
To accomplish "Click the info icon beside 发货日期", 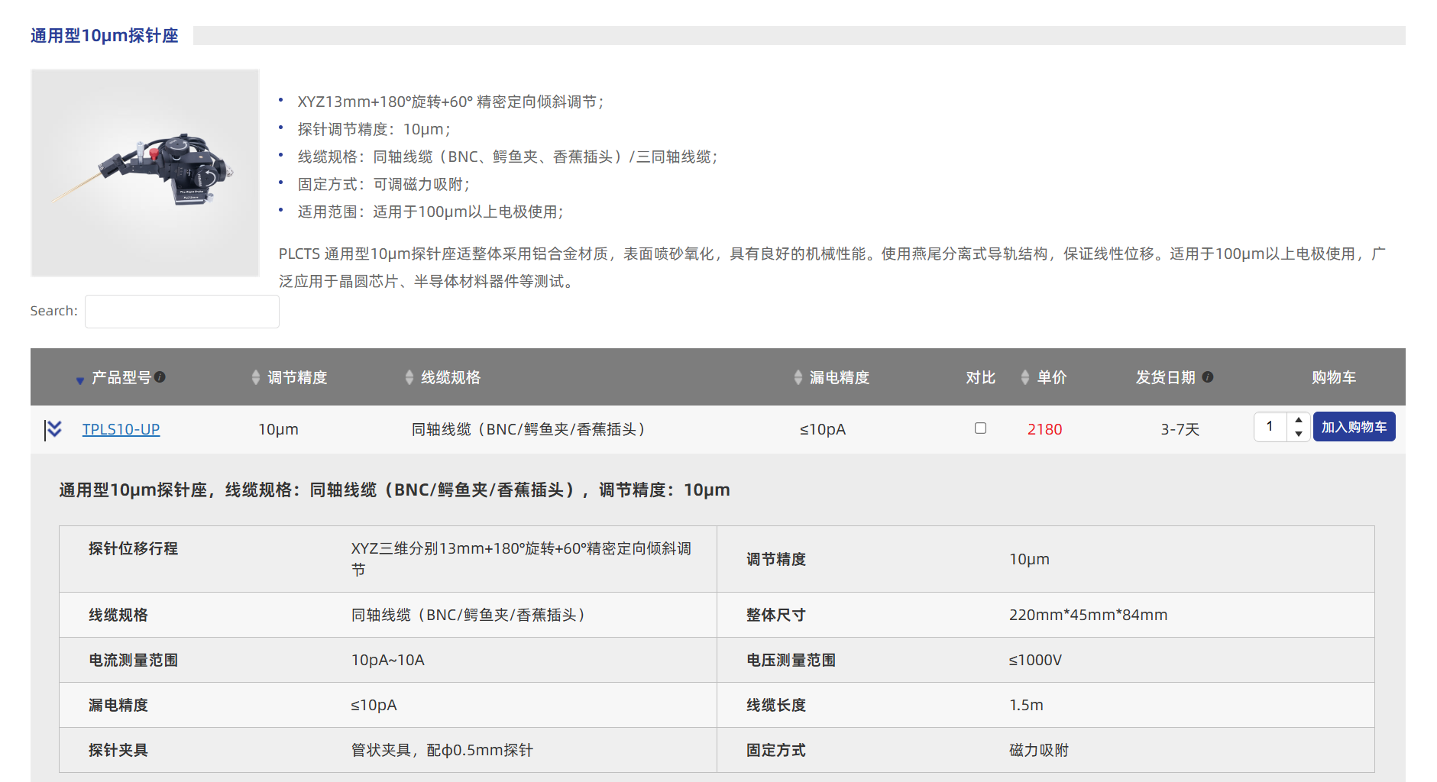I will click(1208, 376).
